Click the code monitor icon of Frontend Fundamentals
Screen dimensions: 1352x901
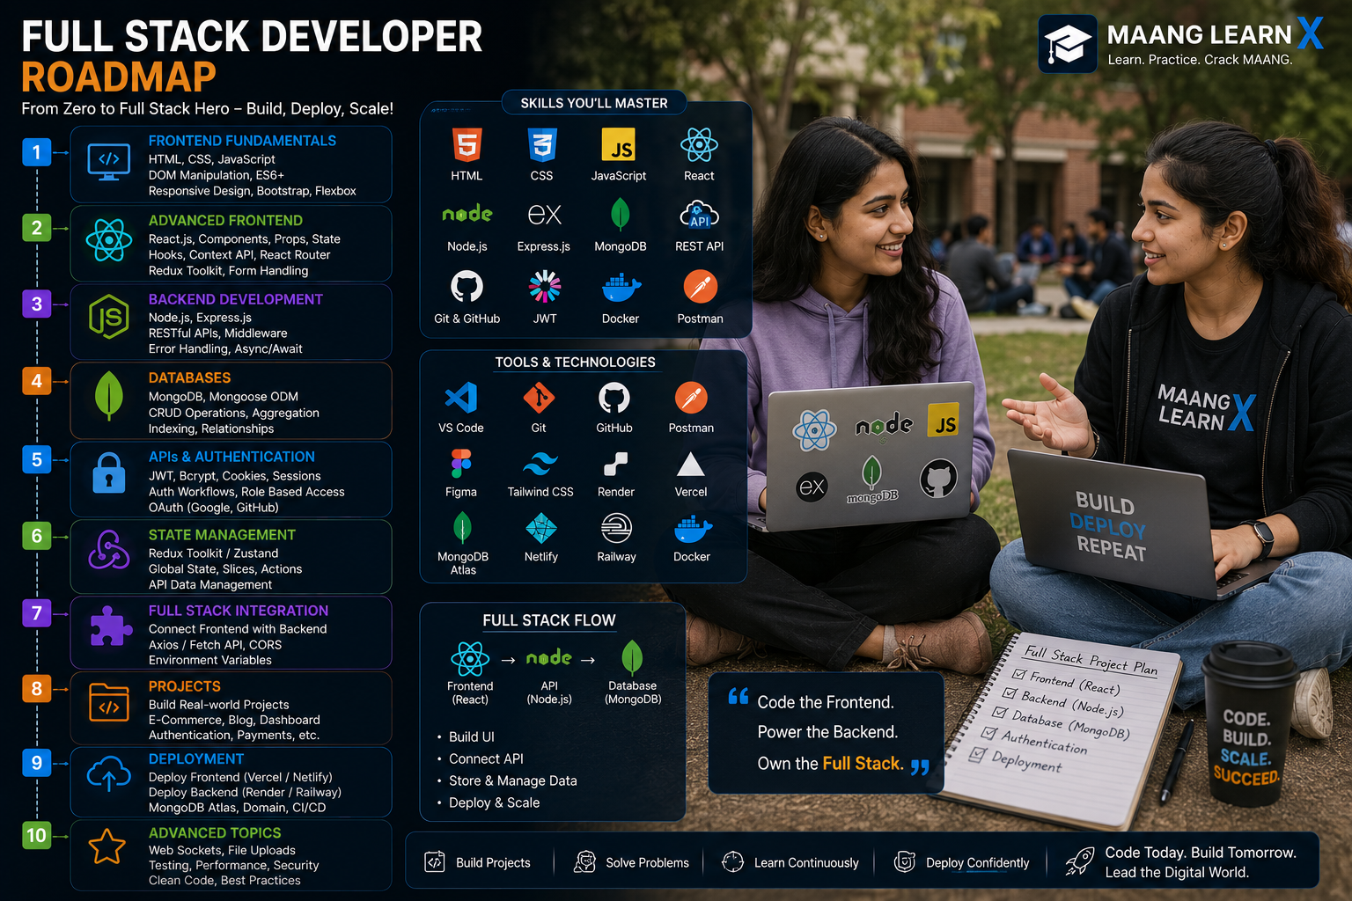109,163
